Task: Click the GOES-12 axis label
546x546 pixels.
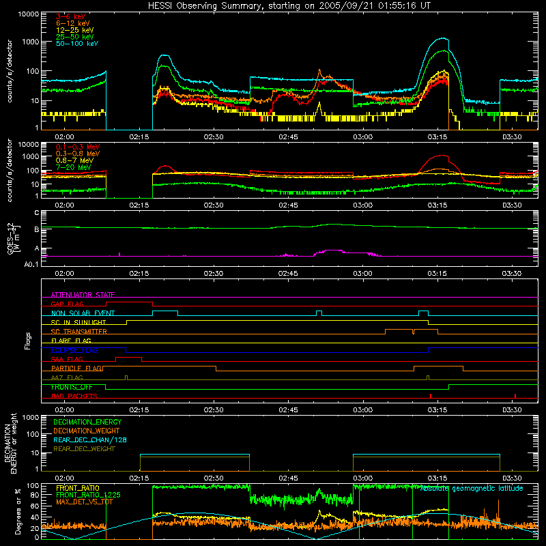Action: pyautogui.click(x=14, y=238)
